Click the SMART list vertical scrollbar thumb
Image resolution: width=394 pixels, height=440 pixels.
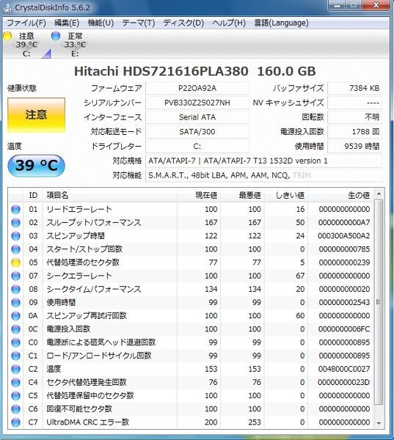tap(379, 302)
